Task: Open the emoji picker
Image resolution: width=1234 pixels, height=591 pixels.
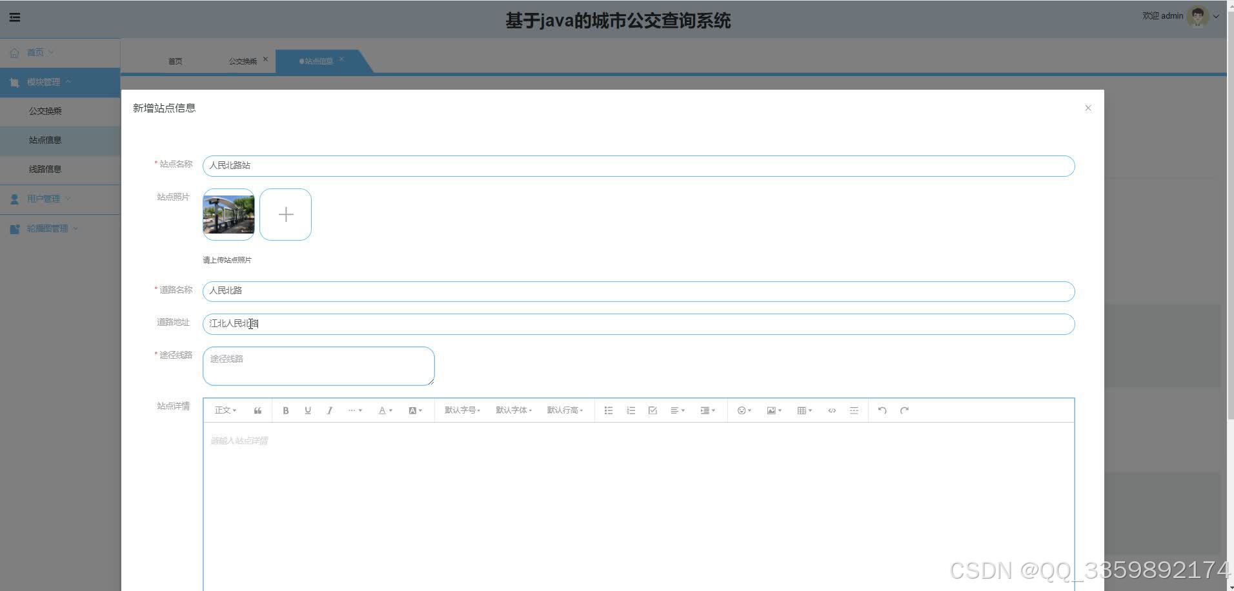Action: [x=744, y=410]
